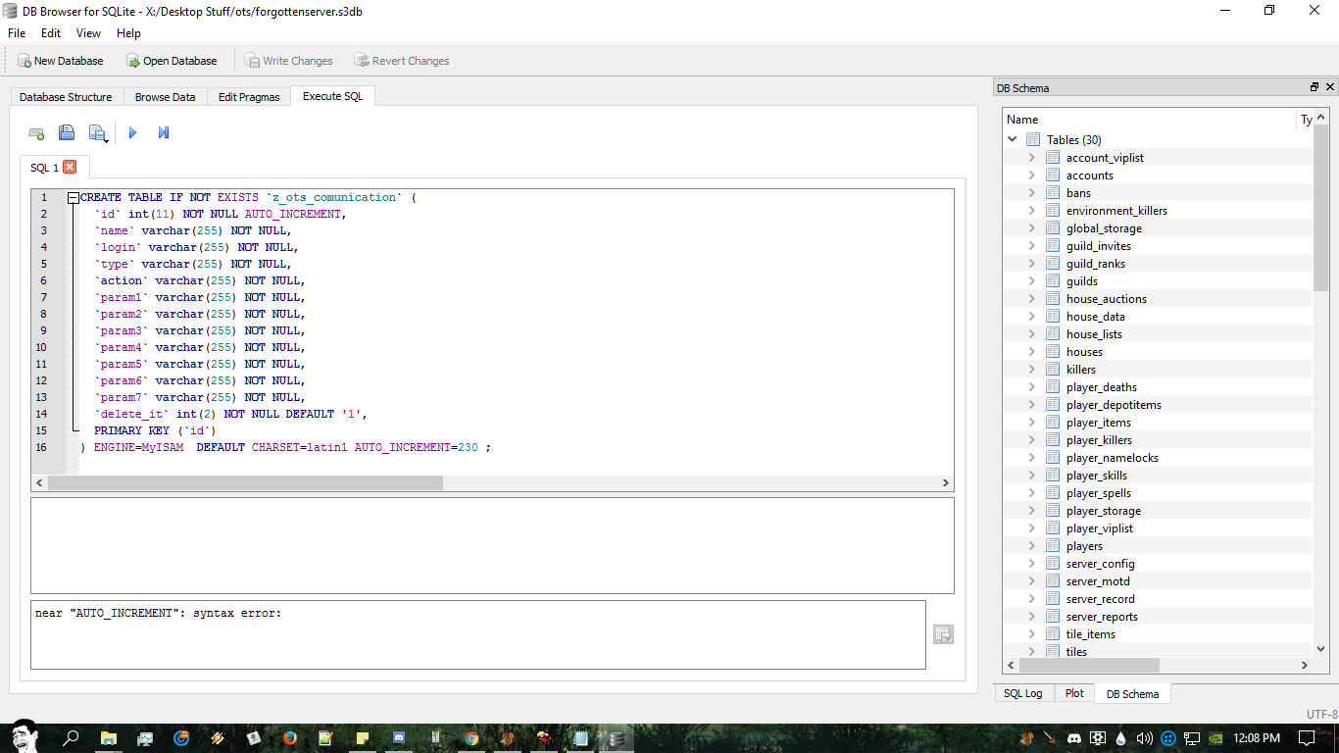Expand the guilds table node

(x=1031, y=281)
